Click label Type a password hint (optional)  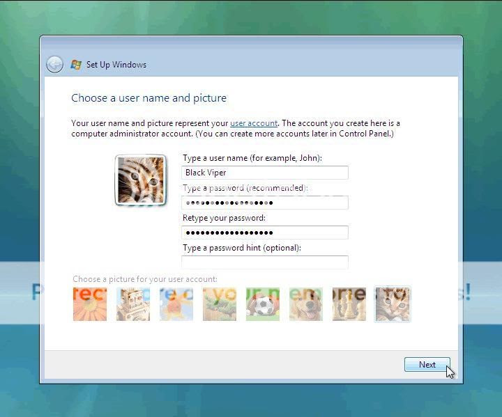(x=242, y=248)
